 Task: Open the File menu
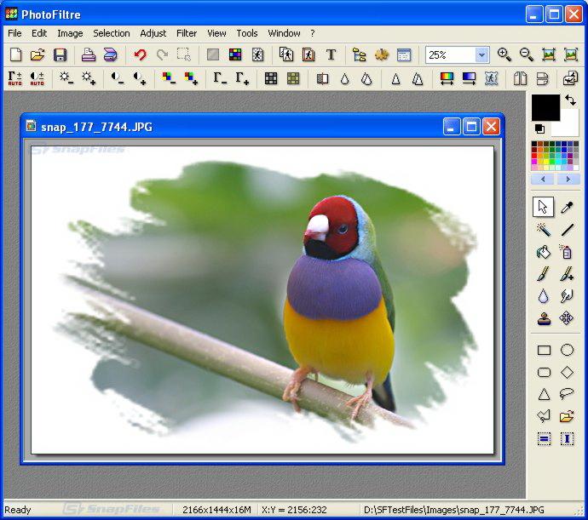click(14, 33)
